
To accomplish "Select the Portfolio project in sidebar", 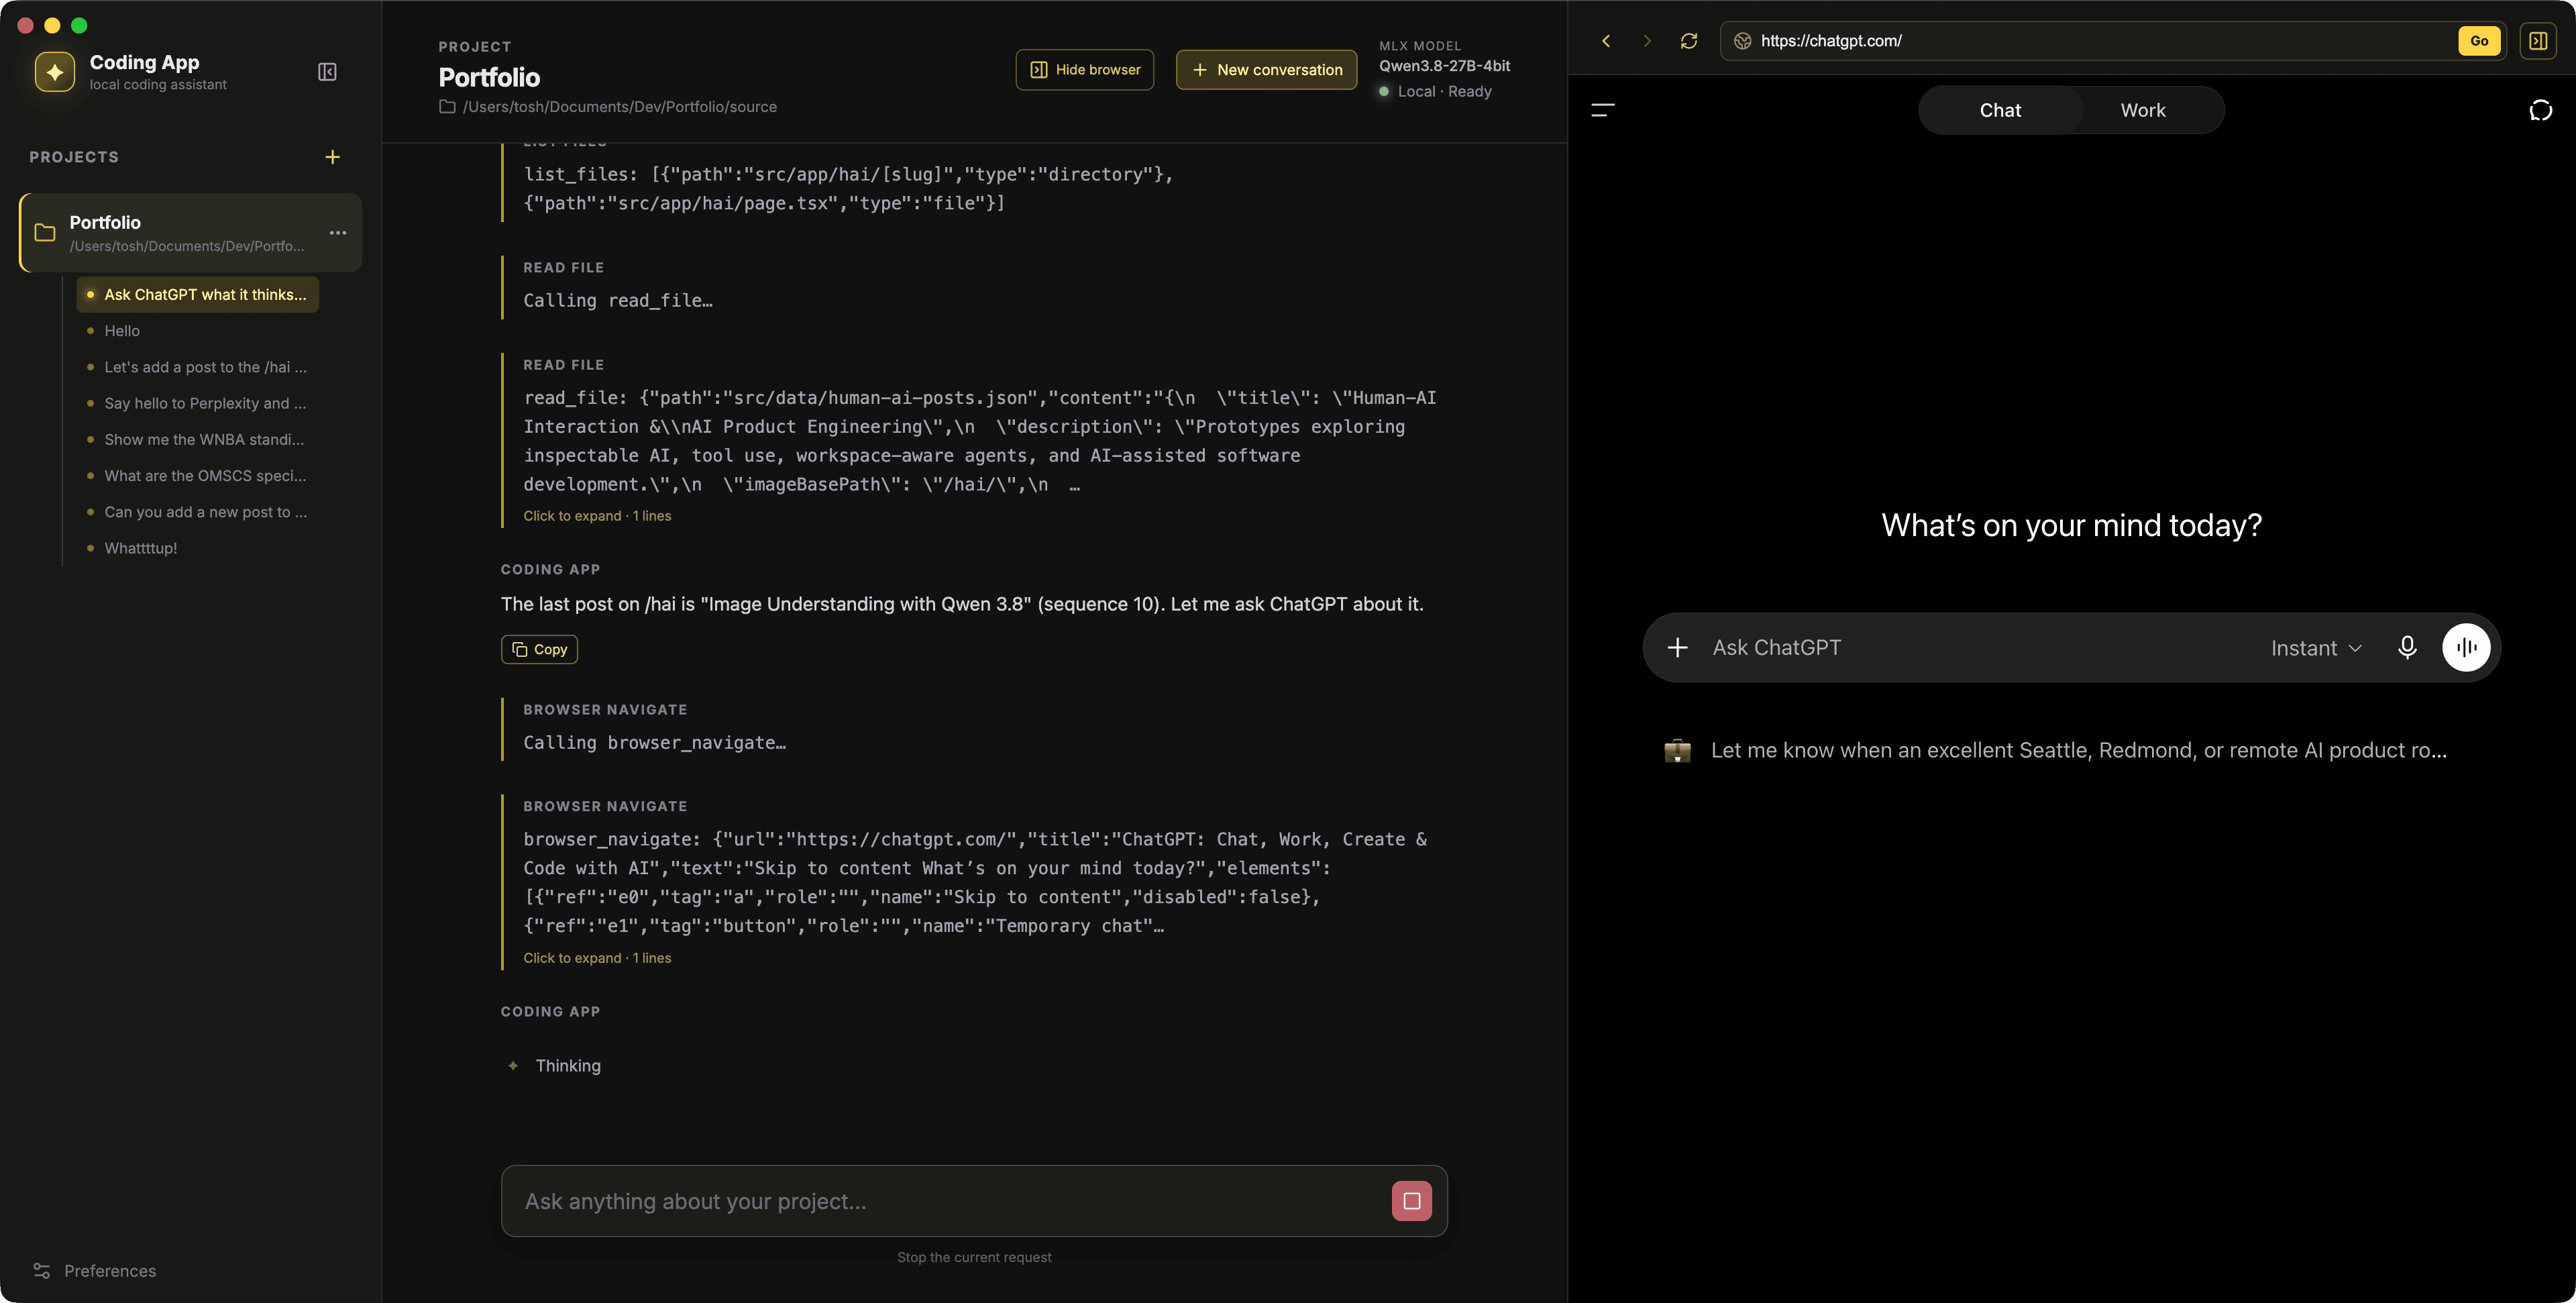I will [190, 233].
